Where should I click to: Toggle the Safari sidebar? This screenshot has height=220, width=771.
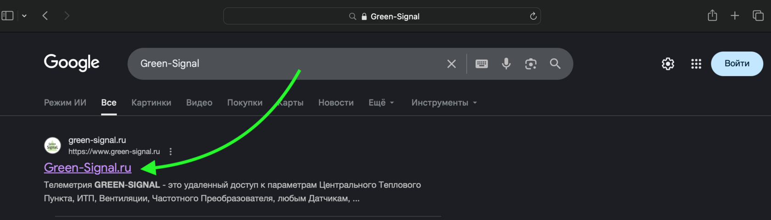[x=7, y=16]
